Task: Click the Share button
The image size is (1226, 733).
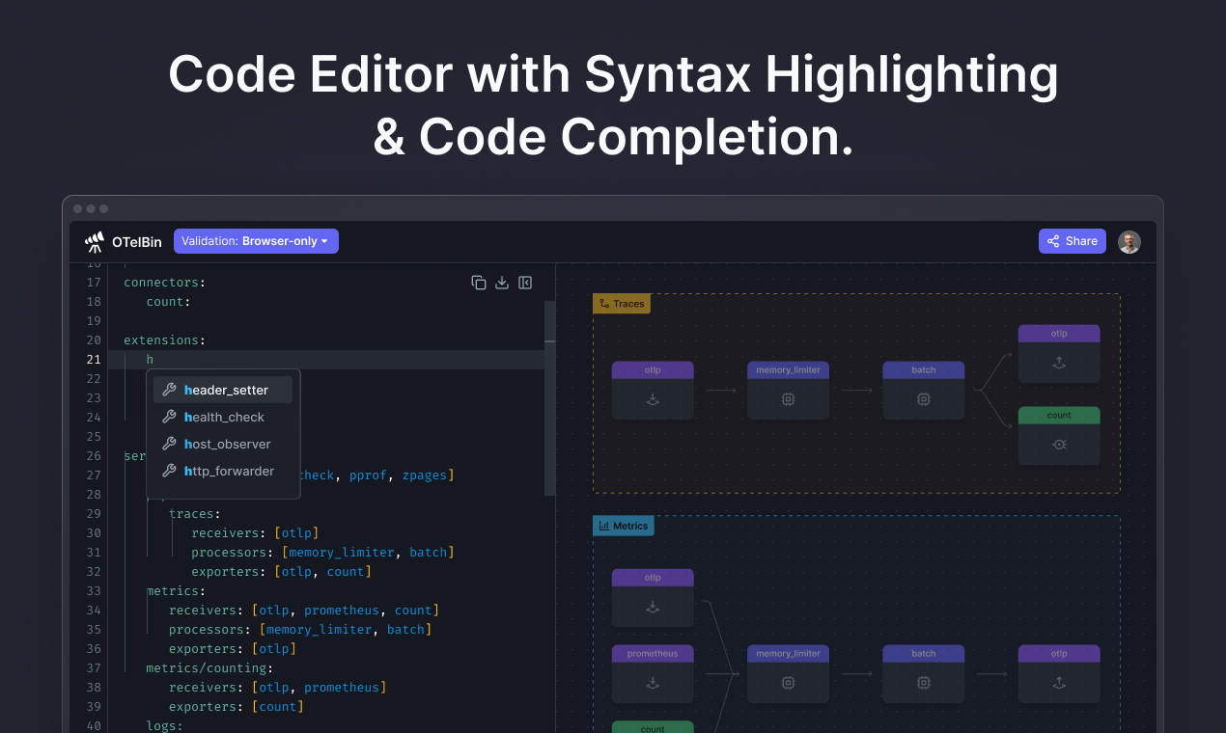Action: coord(1073,241)
